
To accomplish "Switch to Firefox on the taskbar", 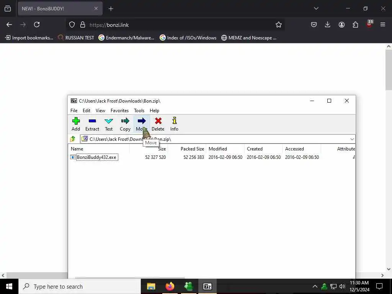I will [x=170, y=286].
